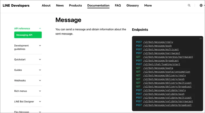Select the Messaging API sidebar button
Screen dimensions: 205x113
tap(28, 35)
